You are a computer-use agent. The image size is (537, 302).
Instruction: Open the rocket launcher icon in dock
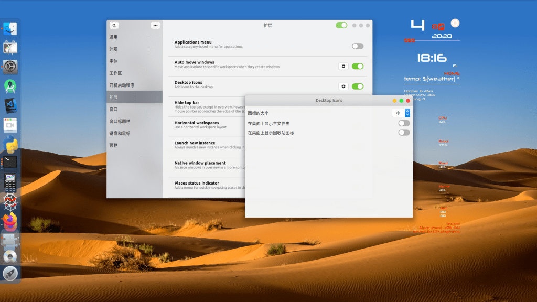point(10,274)
